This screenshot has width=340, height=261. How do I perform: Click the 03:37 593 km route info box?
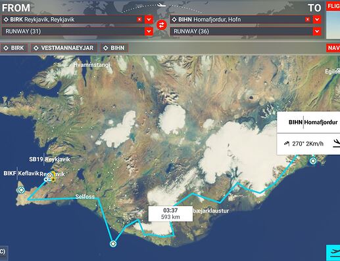tap(170, 214)
